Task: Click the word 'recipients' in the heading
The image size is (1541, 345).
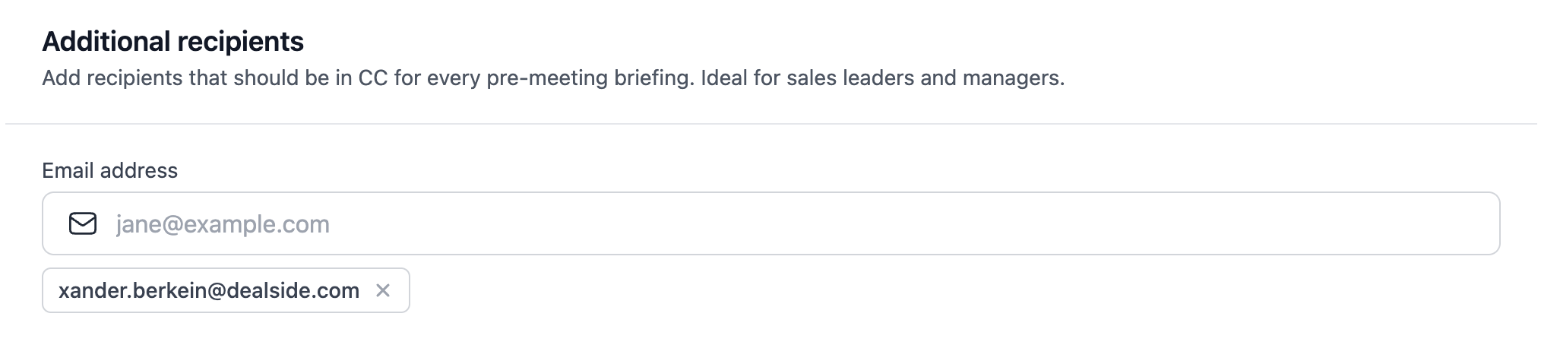Action: coord(241,41)
